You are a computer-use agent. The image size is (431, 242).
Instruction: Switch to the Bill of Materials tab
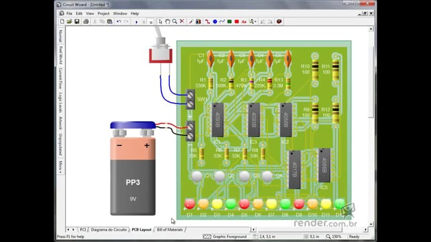(170, 230)
